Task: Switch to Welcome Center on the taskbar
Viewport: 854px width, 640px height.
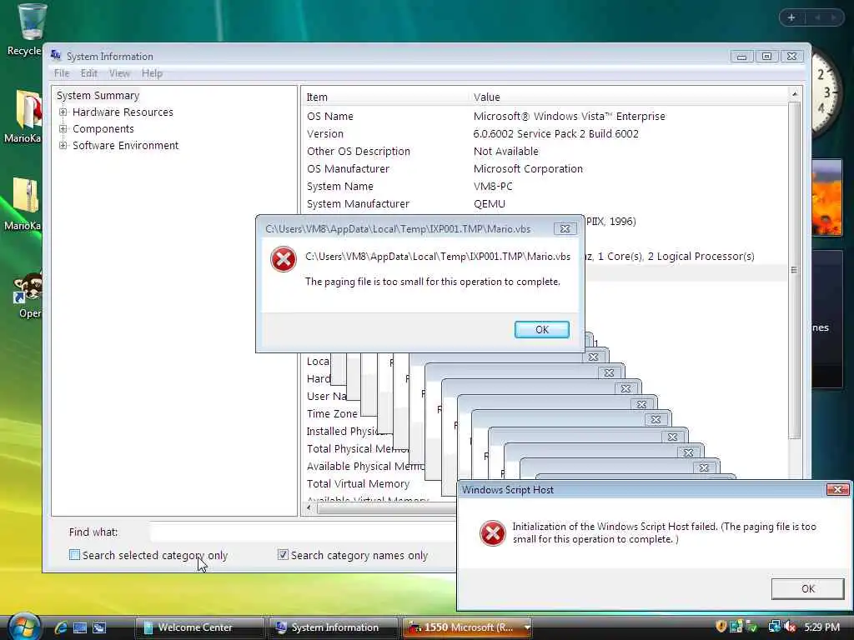Action: click(200, 627)
